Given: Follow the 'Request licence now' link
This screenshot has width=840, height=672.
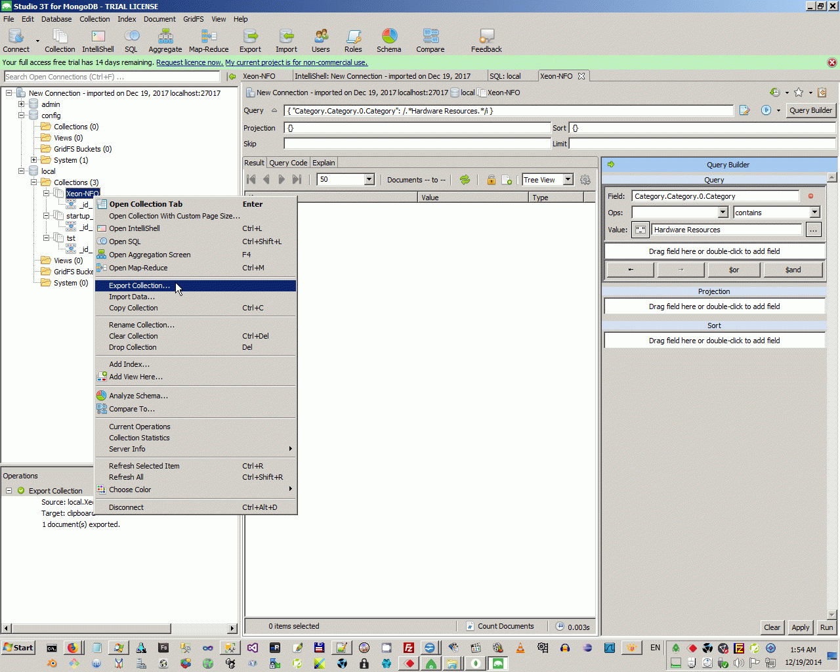Looking at the screenshot, I should pos(190,62).
